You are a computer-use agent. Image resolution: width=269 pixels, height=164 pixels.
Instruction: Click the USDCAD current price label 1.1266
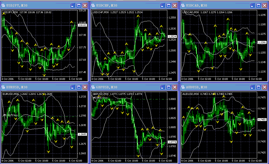262,42
